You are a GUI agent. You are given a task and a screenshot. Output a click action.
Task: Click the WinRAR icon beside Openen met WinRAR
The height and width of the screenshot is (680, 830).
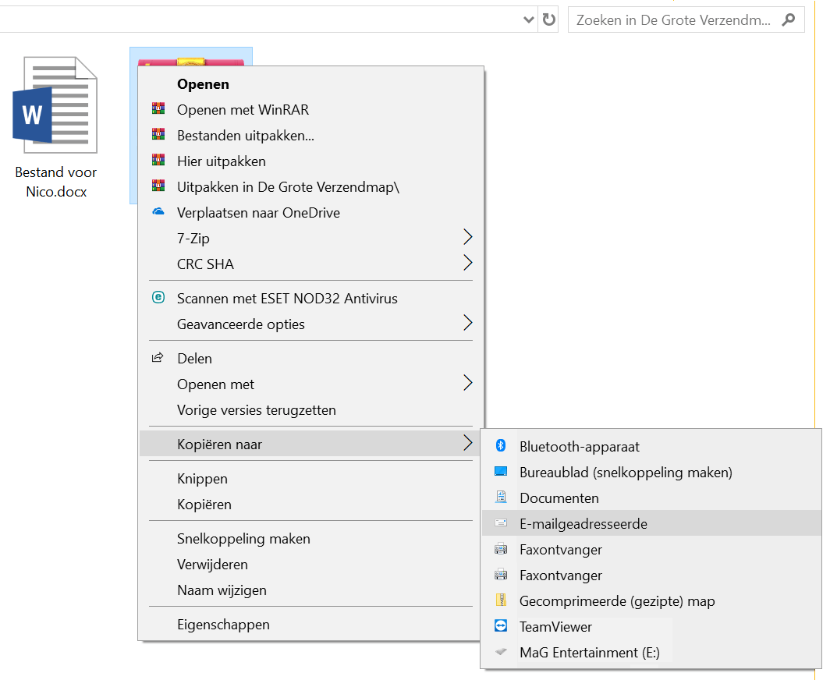click(158, 110)
